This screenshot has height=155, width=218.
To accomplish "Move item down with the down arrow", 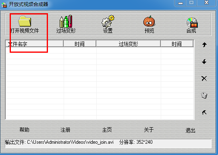I will click(204, 62).
